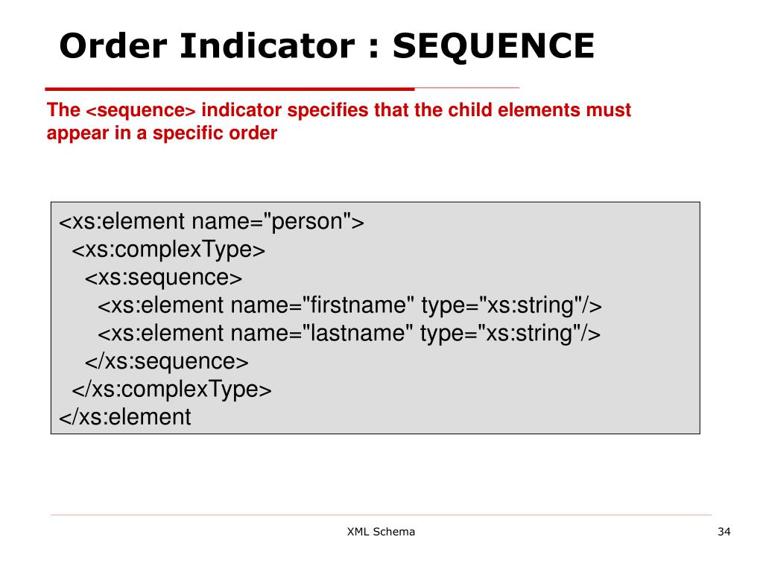Screen dimensions: 763x572
Task: Click the line xs:element name="person"
Action: [211, 222]
